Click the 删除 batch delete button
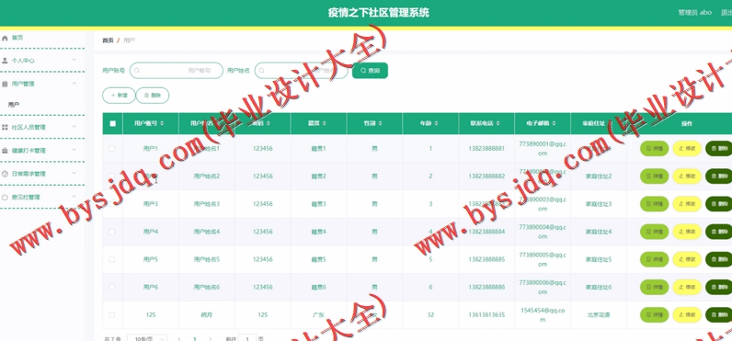Image resolution: width=732 pixels, height=341 pixels. (153, 96)
